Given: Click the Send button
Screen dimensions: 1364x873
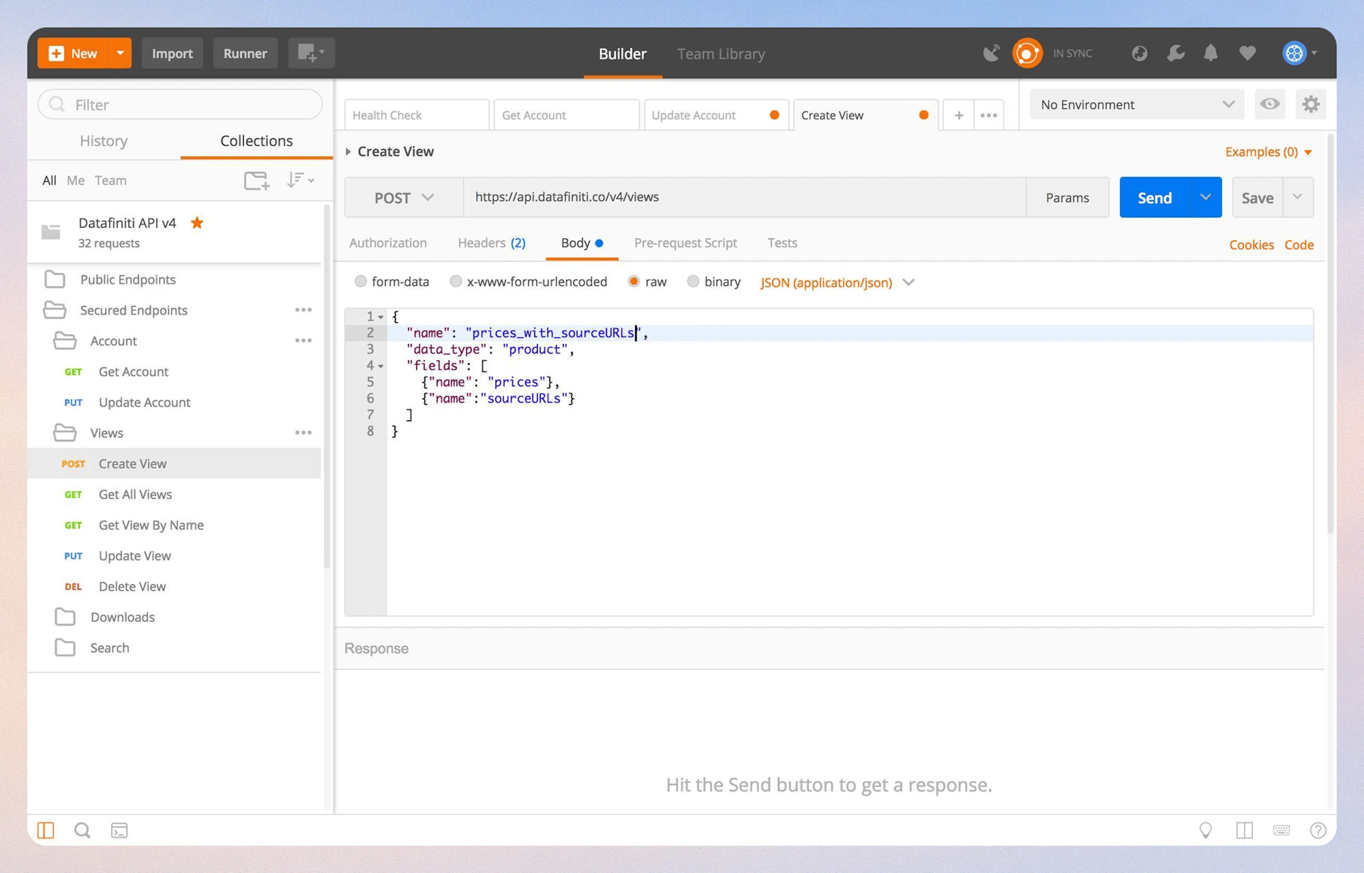Looking at the screenshot, I should click(x=1154, y=197).
